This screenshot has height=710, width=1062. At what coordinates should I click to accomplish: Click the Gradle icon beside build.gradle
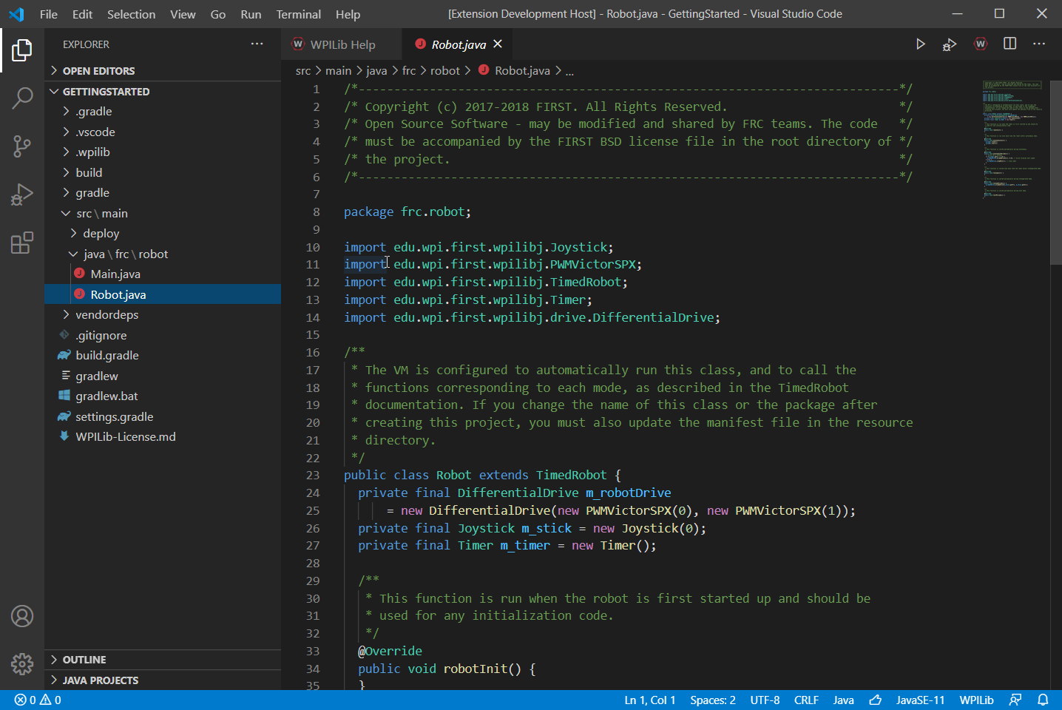click(x=64, y=355)
